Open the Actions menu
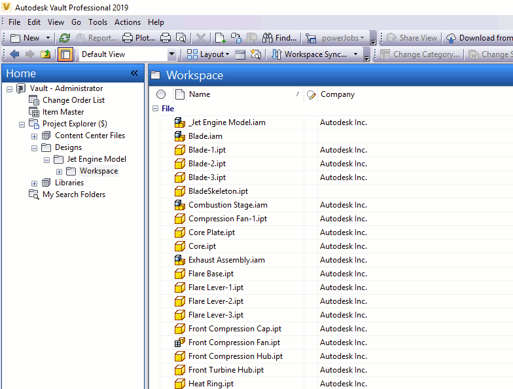This screenshot has width=513, height=389. (128, 22)
